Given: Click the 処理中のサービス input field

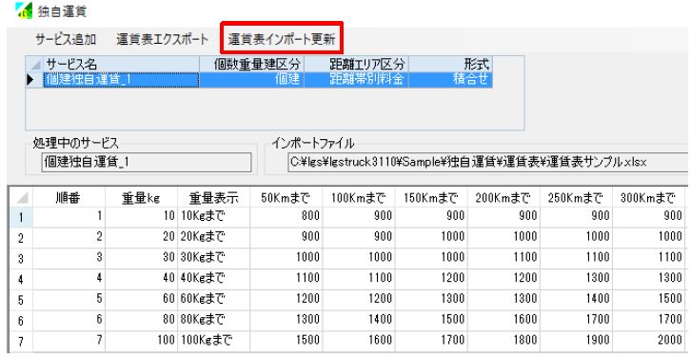Looking at the screenshot, I should coord(147,162).
